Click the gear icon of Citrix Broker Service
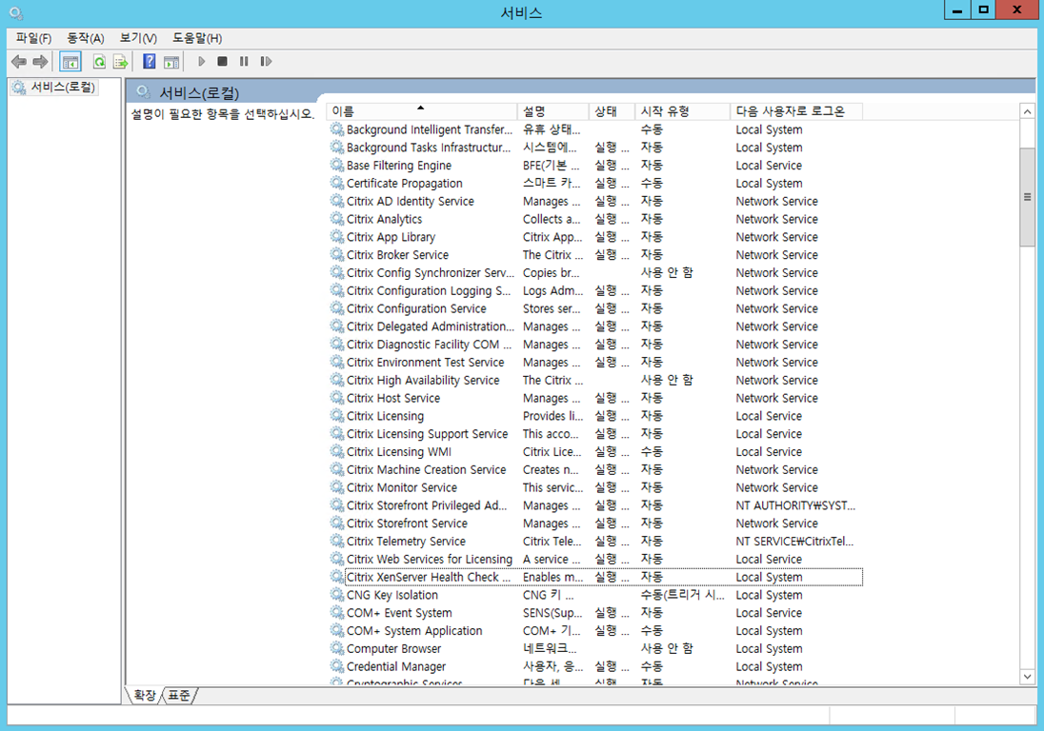 (x=337, y=255)
